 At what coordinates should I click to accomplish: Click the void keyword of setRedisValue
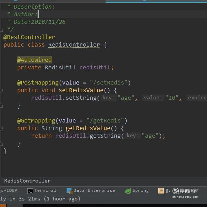(x=48, y=90)
